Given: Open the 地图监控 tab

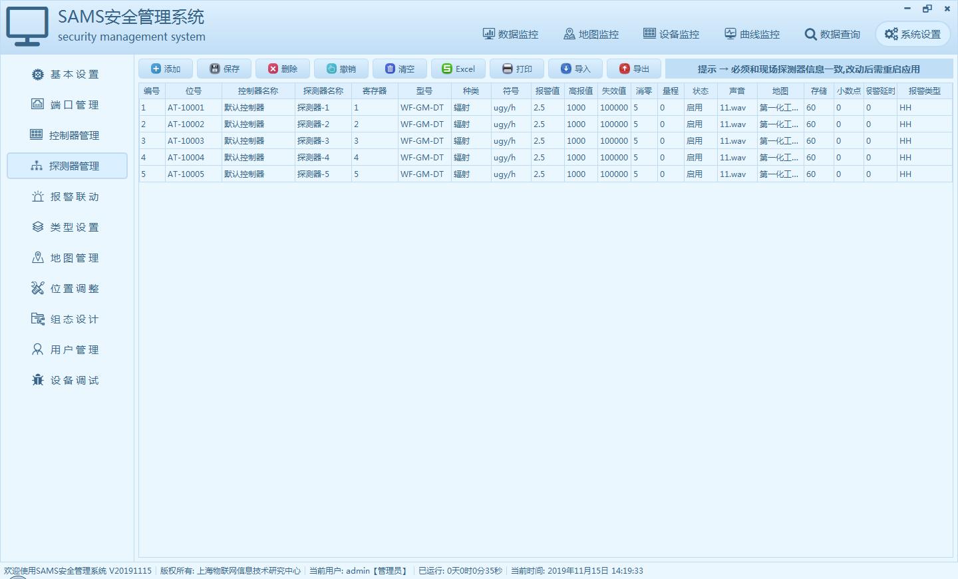Looking at the screenshot, I should point(591,34).
